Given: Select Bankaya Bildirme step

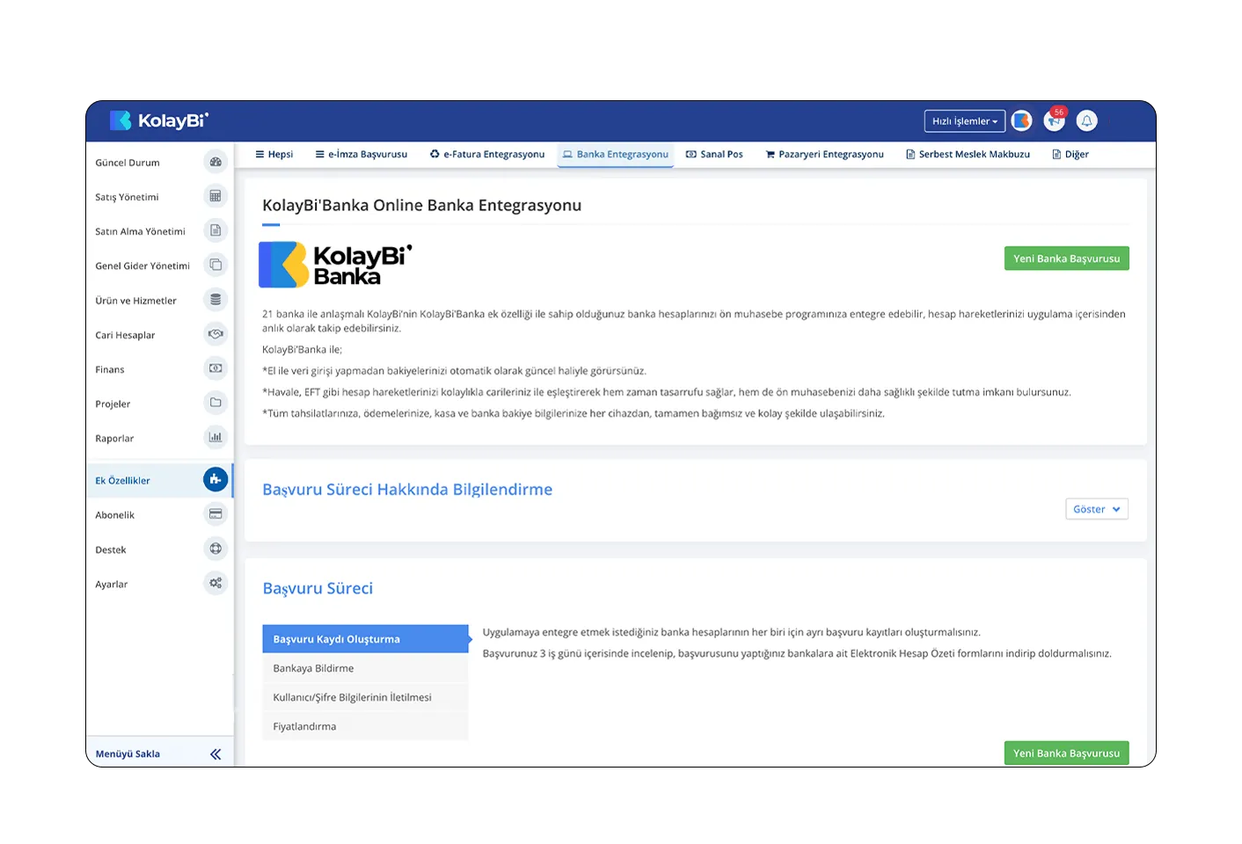Looking at the screenshot, I should (x=365, y=668).
